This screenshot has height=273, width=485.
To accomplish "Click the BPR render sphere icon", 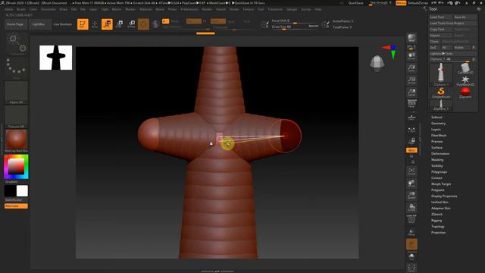I will point(411,38).
